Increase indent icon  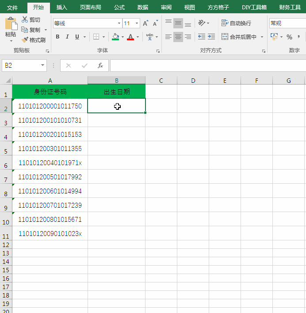211,37
